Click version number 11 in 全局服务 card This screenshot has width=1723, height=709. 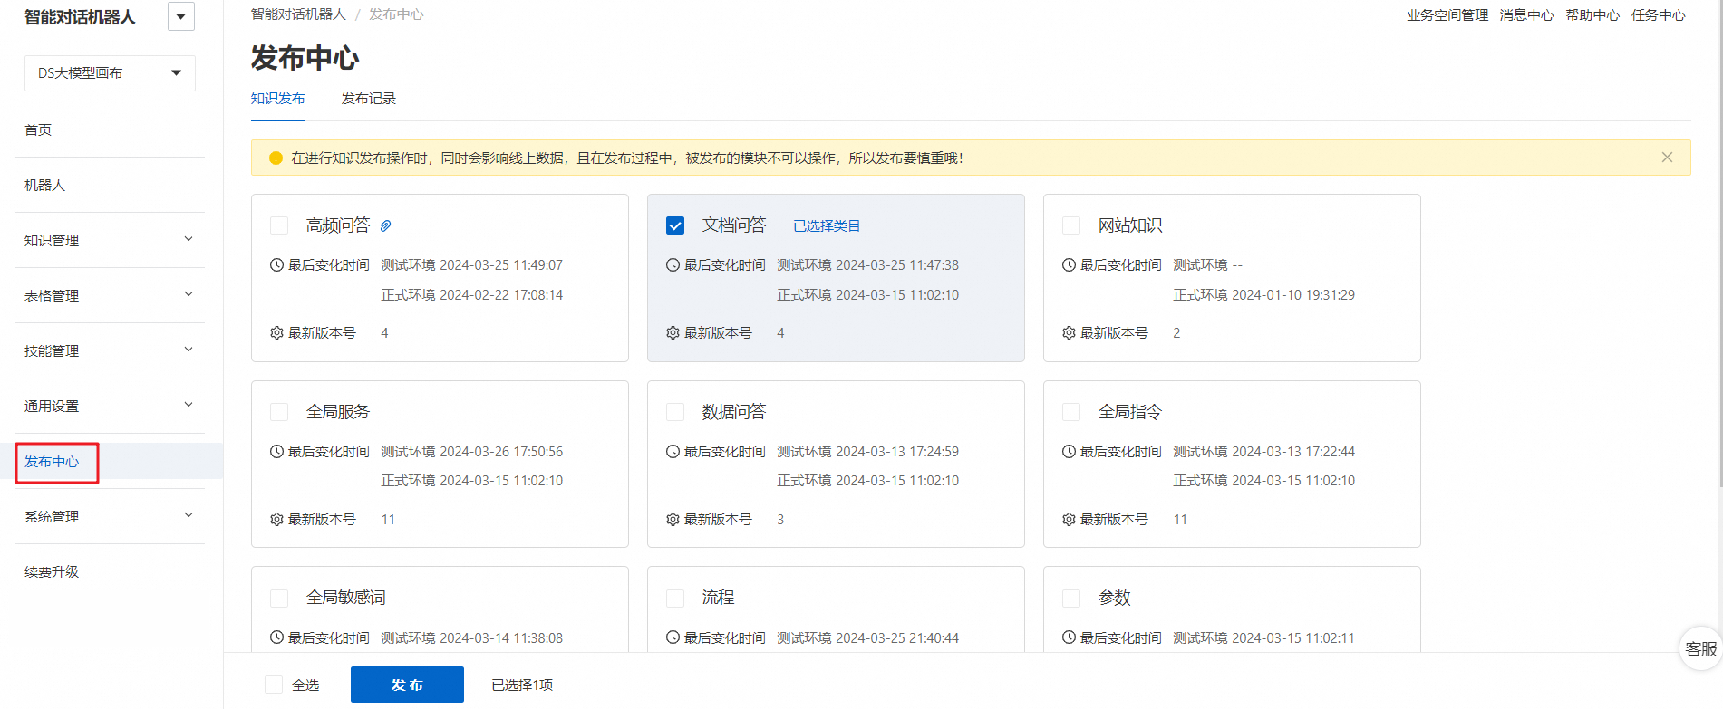coord(388,520)
